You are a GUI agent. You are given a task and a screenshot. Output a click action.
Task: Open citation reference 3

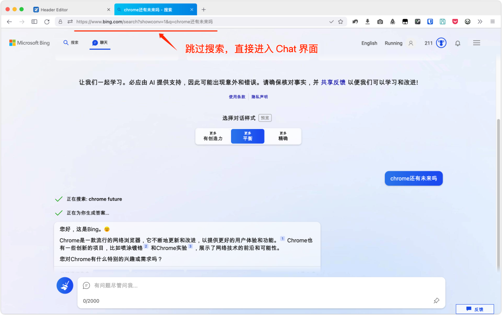190,247
